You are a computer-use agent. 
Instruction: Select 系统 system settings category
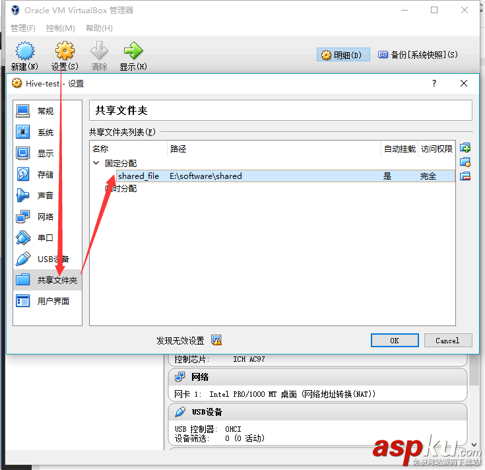48,133
